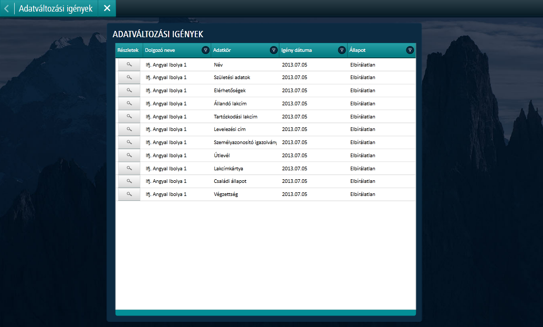Screen dimensions: 543x327
Task: Open details for the Útlevél request
Action: pos(129,155)
